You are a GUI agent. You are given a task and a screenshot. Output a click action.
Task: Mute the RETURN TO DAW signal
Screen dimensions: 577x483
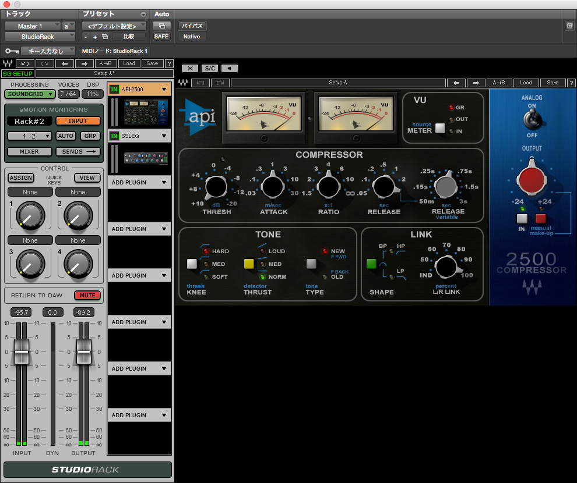87,295
